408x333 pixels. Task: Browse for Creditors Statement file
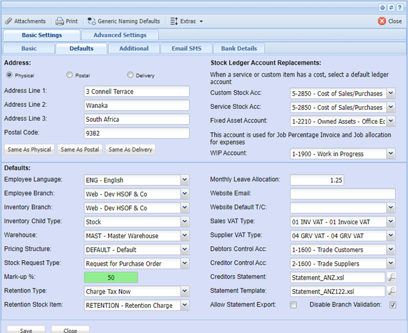point(392,277)
